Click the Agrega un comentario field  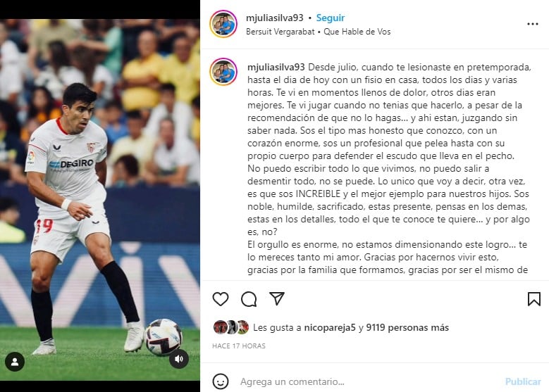click(368, 381)
